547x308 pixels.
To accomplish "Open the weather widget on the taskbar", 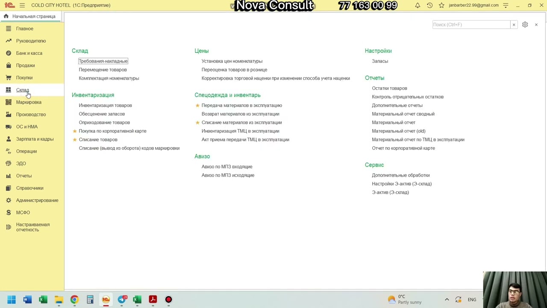I will tap(405, 299).
